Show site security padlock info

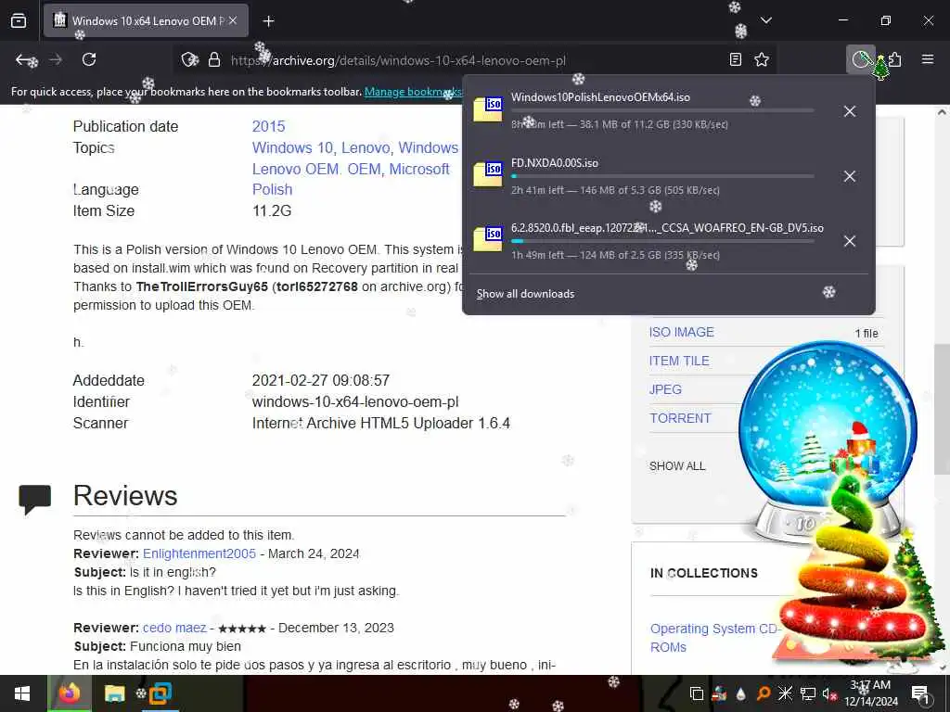pos(214,59)
